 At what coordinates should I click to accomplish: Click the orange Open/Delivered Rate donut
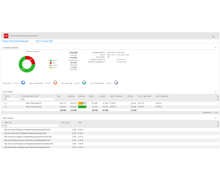point(55,82)
